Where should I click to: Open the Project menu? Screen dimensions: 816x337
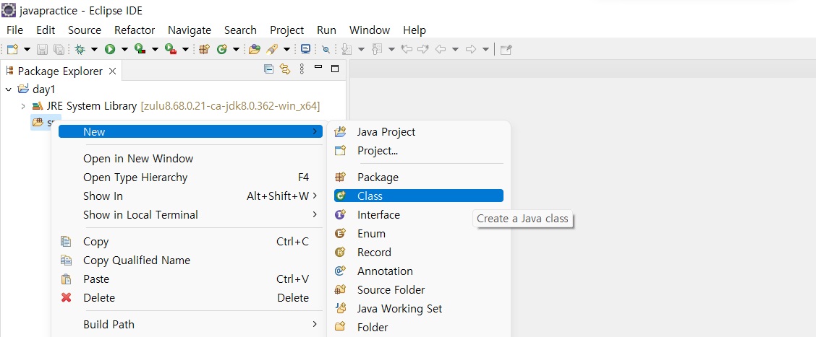point(286,30)
